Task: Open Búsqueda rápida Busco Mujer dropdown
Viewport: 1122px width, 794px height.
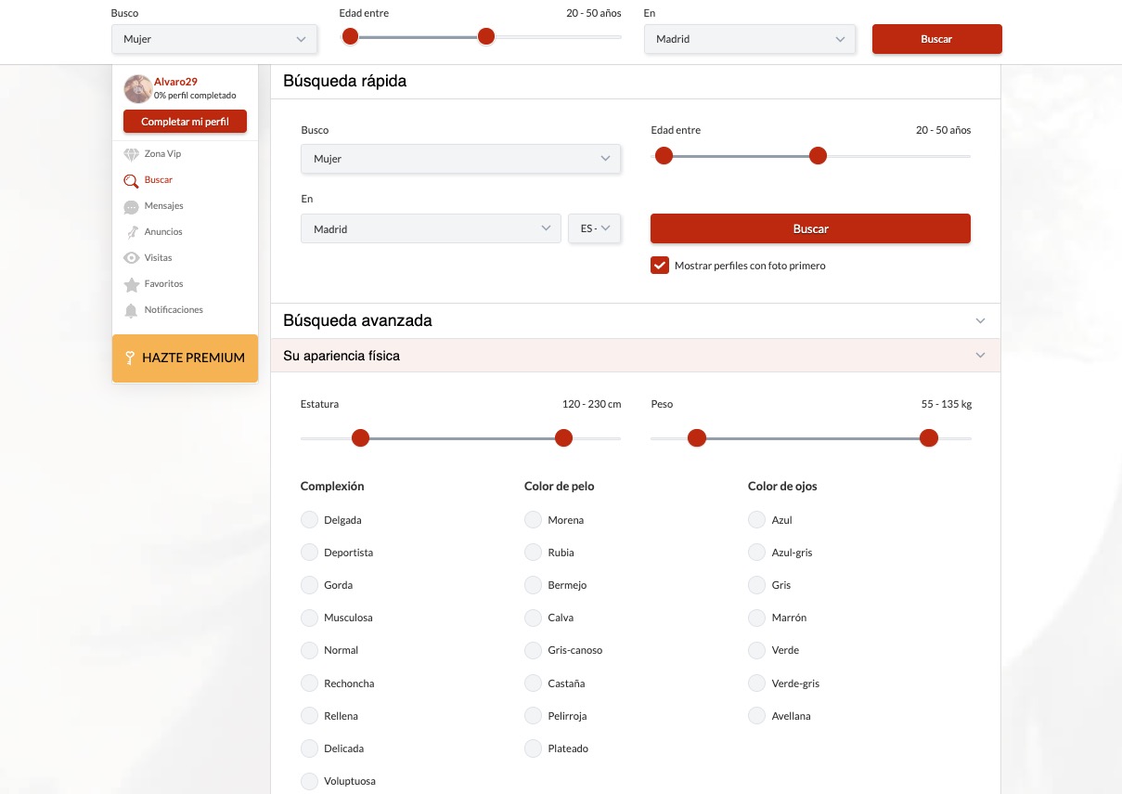Action: click(461, 159)
